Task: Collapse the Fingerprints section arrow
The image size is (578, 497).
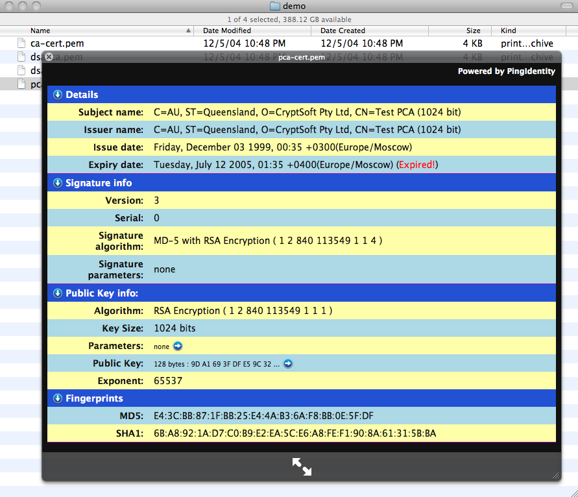Action: pyautogui.click(x=58, y=398)
